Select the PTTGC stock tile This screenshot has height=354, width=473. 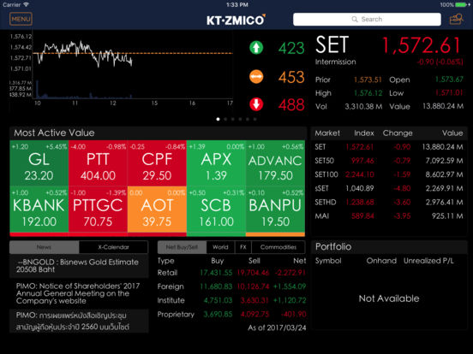click(98, 209)
